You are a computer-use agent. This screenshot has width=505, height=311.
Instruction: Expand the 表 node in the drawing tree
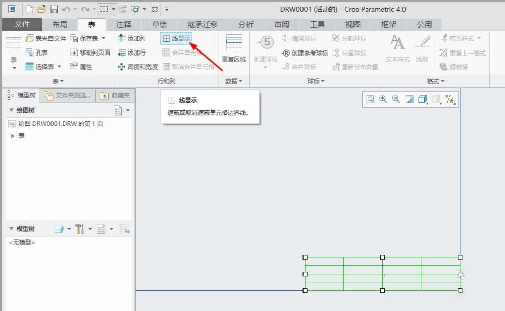tap(13, 135)
